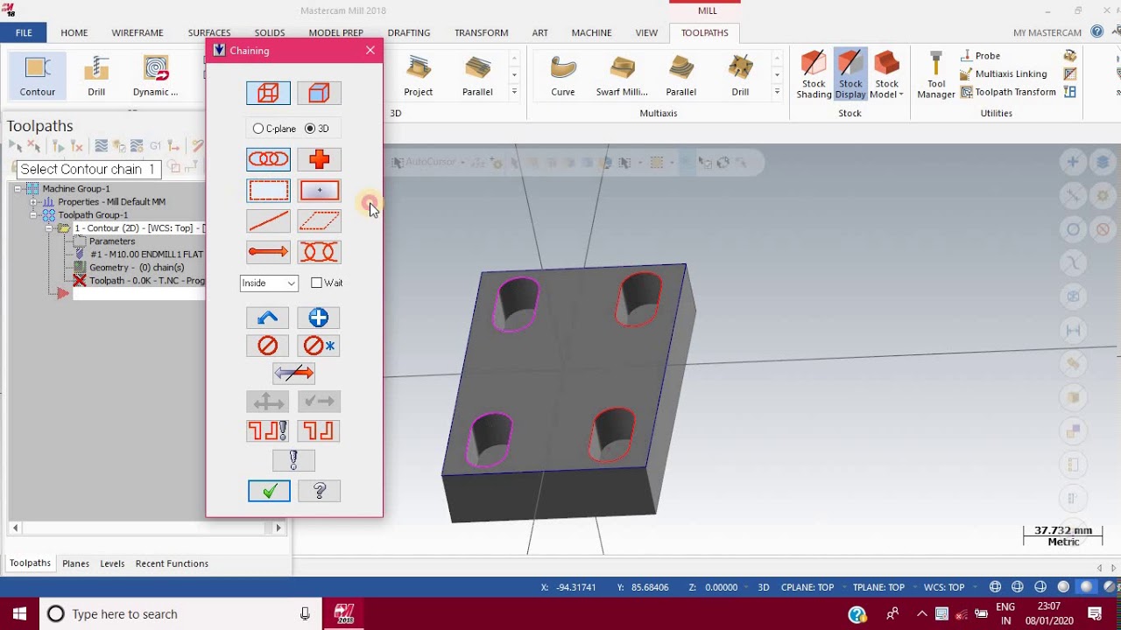
Task: Open the WIREFRAME ribbon tab
Action: click(x=137, y=32)
